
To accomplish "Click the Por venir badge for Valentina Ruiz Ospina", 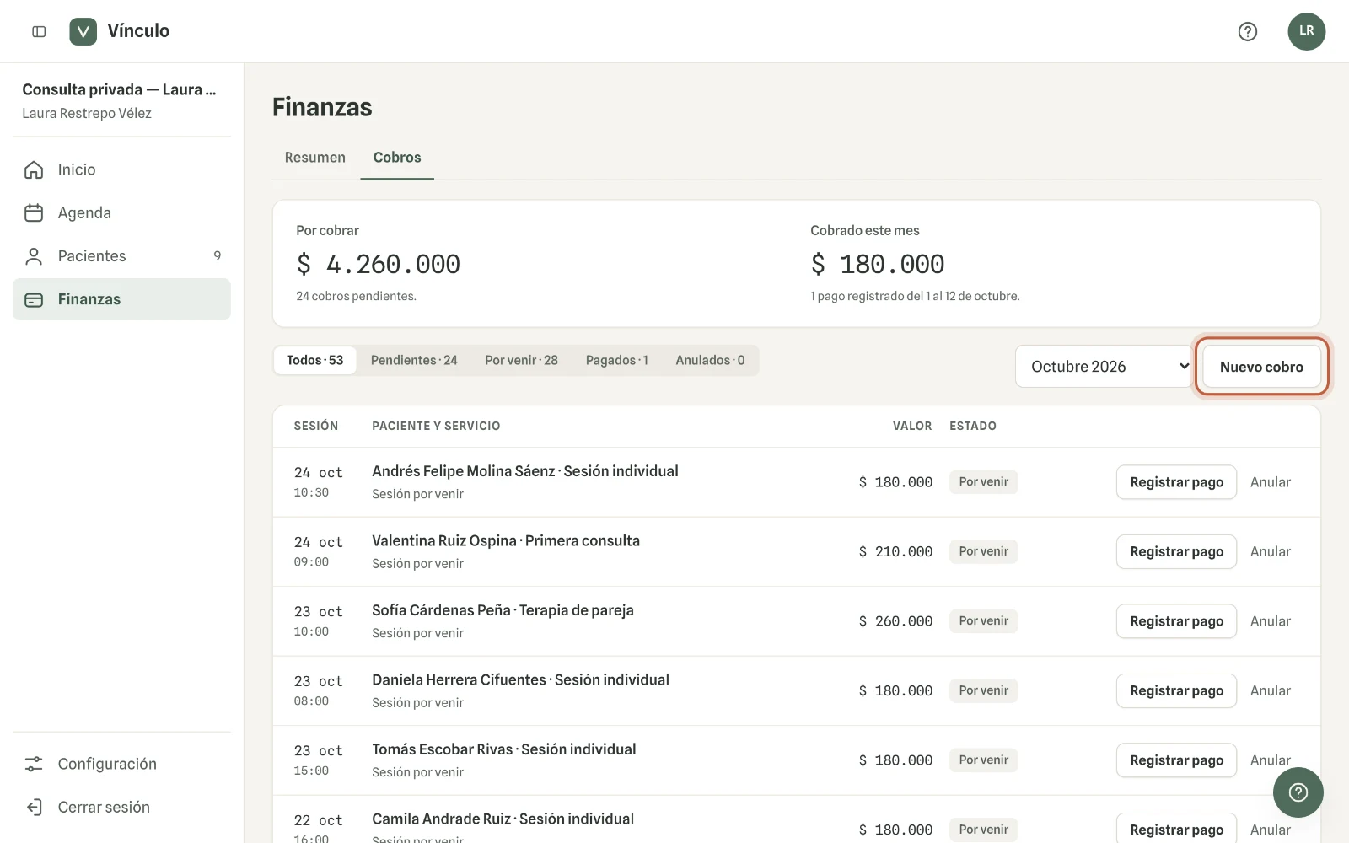I will point(983,551).
